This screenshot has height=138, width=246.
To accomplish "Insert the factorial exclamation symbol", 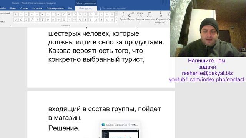I will (x=53, y=15).
